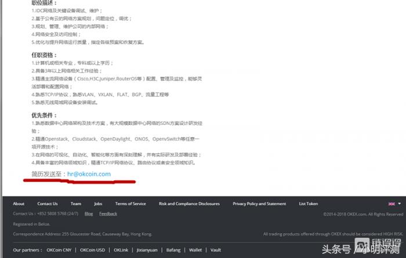Open the Jobs footer link
406x258 pixels.
(98, 204)
